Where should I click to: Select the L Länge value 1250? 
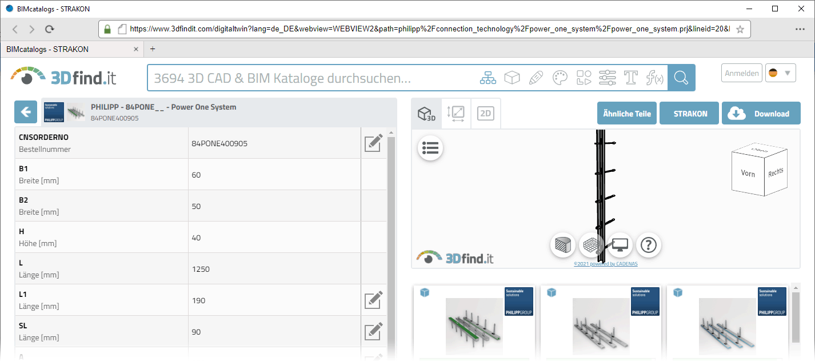(x=274, y=268)
